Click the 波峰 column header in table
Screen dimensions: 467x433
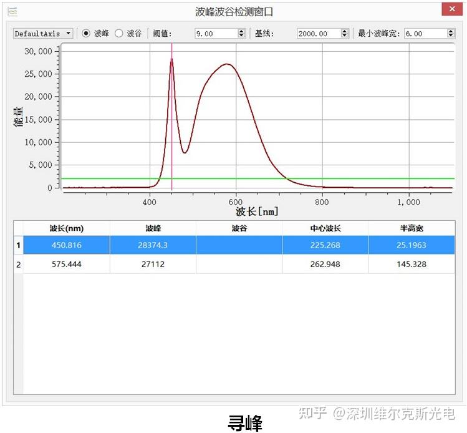(x=153, y=228)
